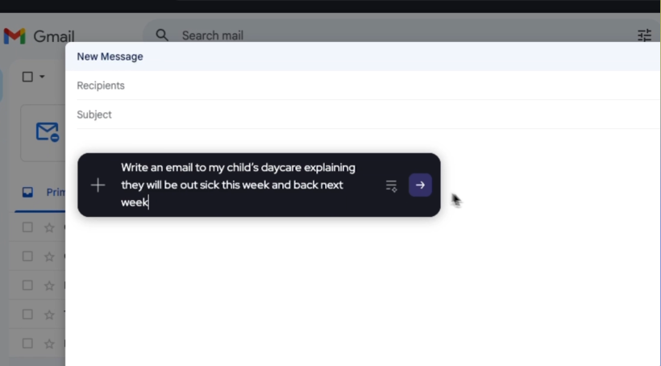Click the Search mail field
661x366 pixels.
[x=322, y=35]
